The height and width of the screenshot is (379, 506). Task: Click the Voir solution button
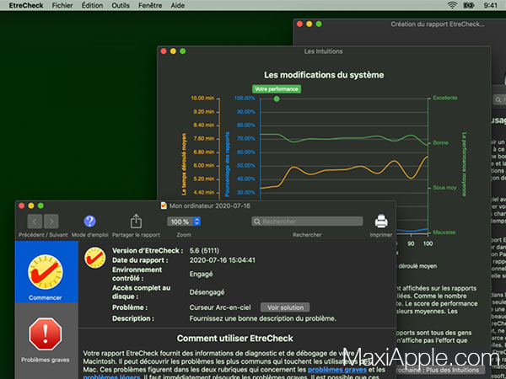tap(285, 307)
